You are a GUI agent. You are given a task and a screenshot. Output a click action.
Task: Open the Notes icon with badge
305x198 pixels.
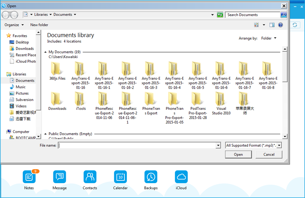tap(29, 177)
